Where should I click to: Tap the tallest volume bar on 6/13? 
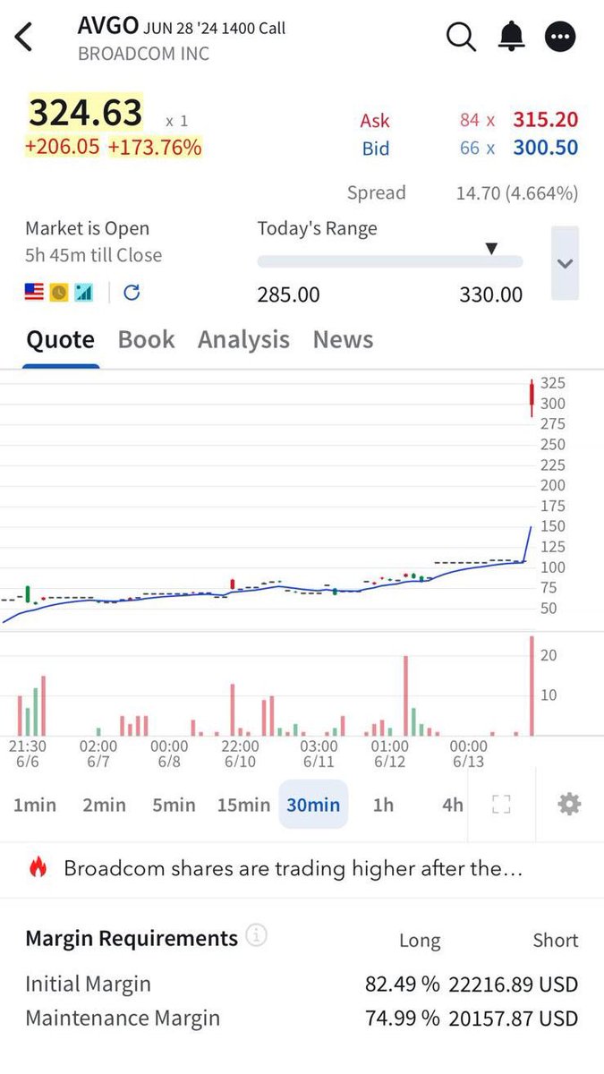[532, 686]
